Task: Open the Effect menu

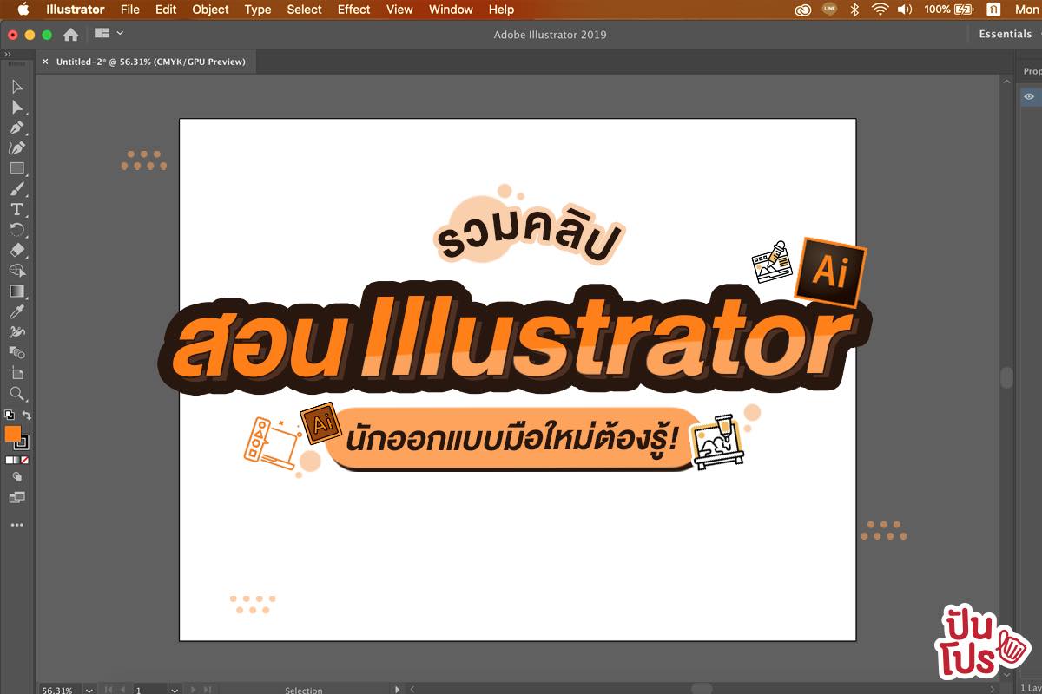Action: click(354, 10)
